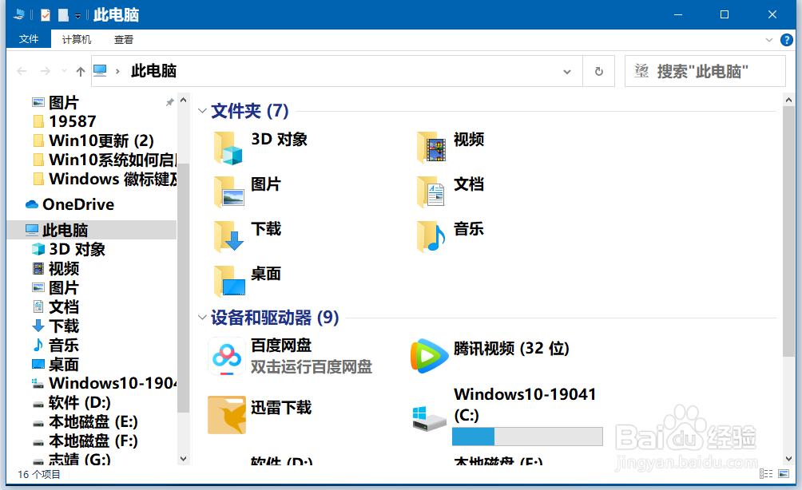The width and height of the screenshot is (802, 490).
Task: Open the 下载 folder icon
Action: (228, 237)
